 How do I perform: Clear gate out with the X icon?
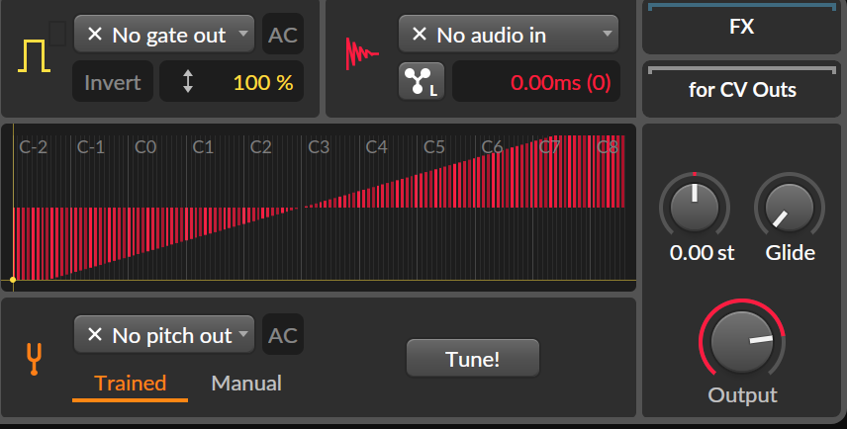point(95,34)
